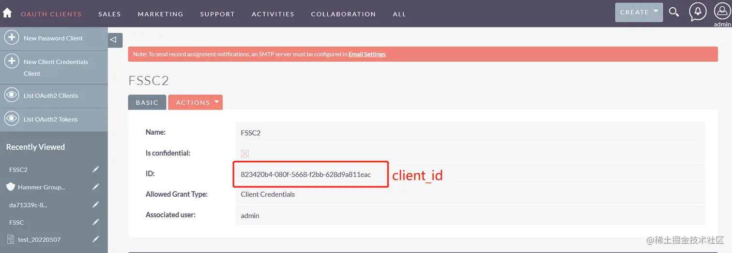Click the document icon beside test_20220507

(11, 239)
